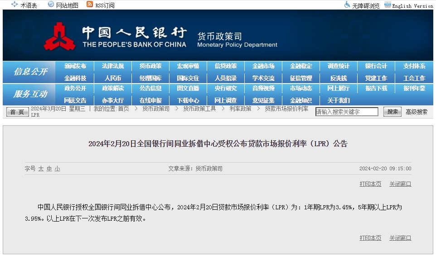Screen dimensions: 436x257
Task: Open the 金融市场 navigation menu
Action: pyautogui.click(x=263, y=66)
